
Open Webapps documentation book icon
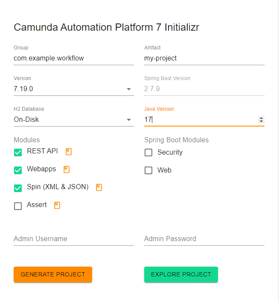pos(66,169)
